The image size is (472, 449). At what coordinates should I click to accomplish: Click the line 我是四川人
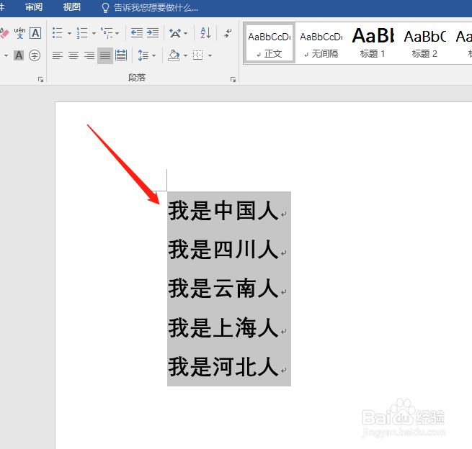[223, 250]
